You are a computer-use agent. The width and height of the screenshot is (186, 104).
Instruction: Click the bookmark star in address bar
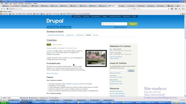point(128,9)
